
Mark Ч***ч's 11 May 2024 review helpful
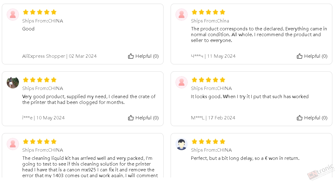312,56
